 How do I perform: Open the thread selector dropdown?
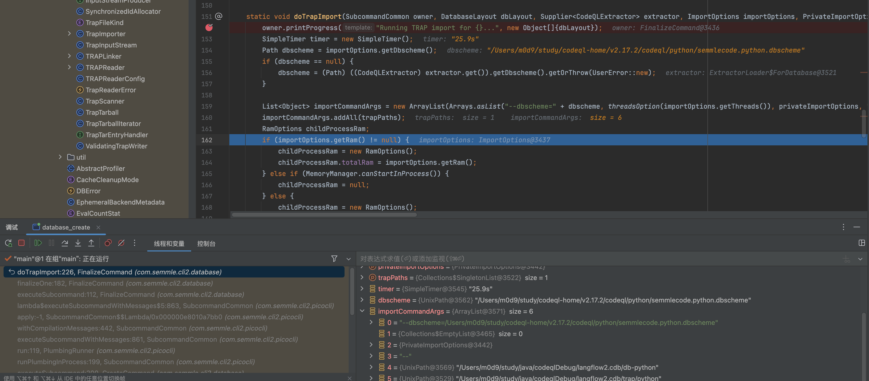[x=348, y=259]
